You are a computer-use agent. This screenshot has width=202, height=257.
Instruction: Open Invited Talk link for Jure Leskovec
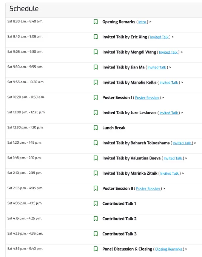pyautogui.click(x=169, y=113)
